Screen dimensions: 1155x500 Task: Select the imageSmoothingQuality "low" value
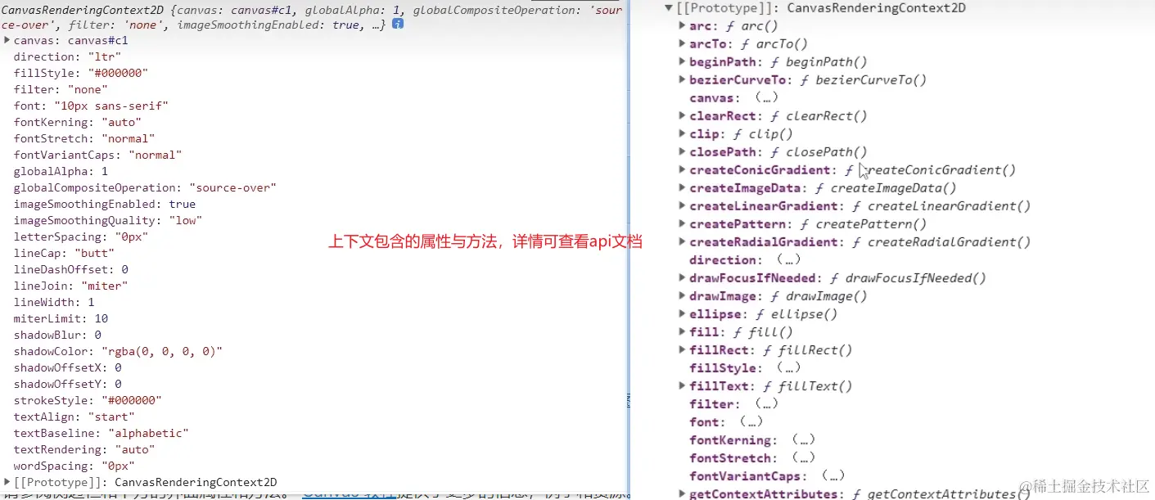186,220
